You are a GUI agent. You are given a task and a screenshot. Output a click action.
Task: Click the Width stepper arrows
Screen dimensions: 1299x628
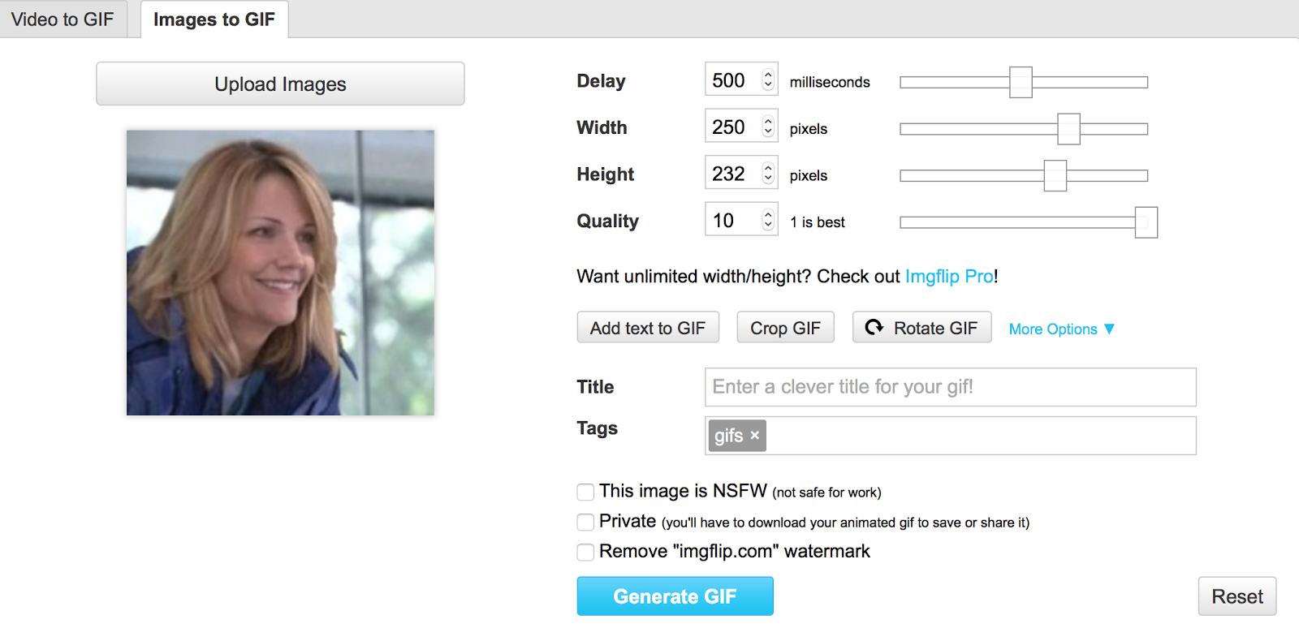tap(768, 127)
